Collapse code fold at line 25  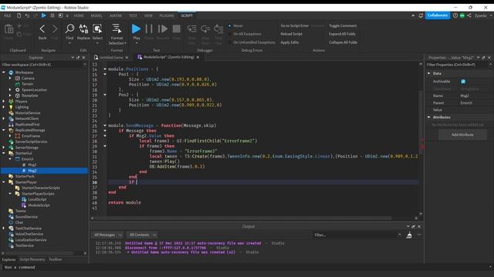(105, 125)
